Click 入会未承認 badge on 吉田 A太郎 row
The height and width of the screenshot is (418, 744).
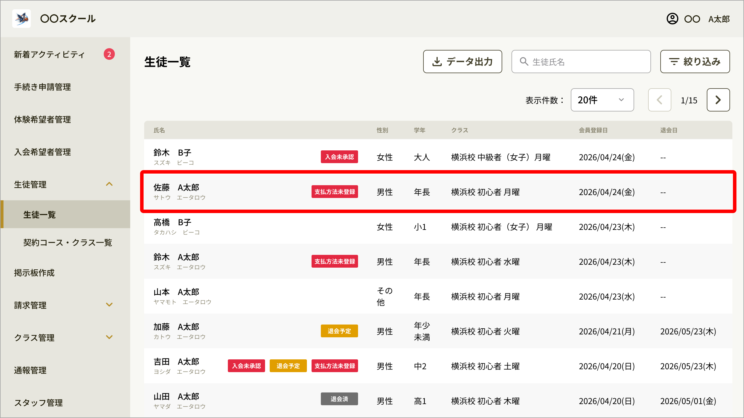click(246, 366)
